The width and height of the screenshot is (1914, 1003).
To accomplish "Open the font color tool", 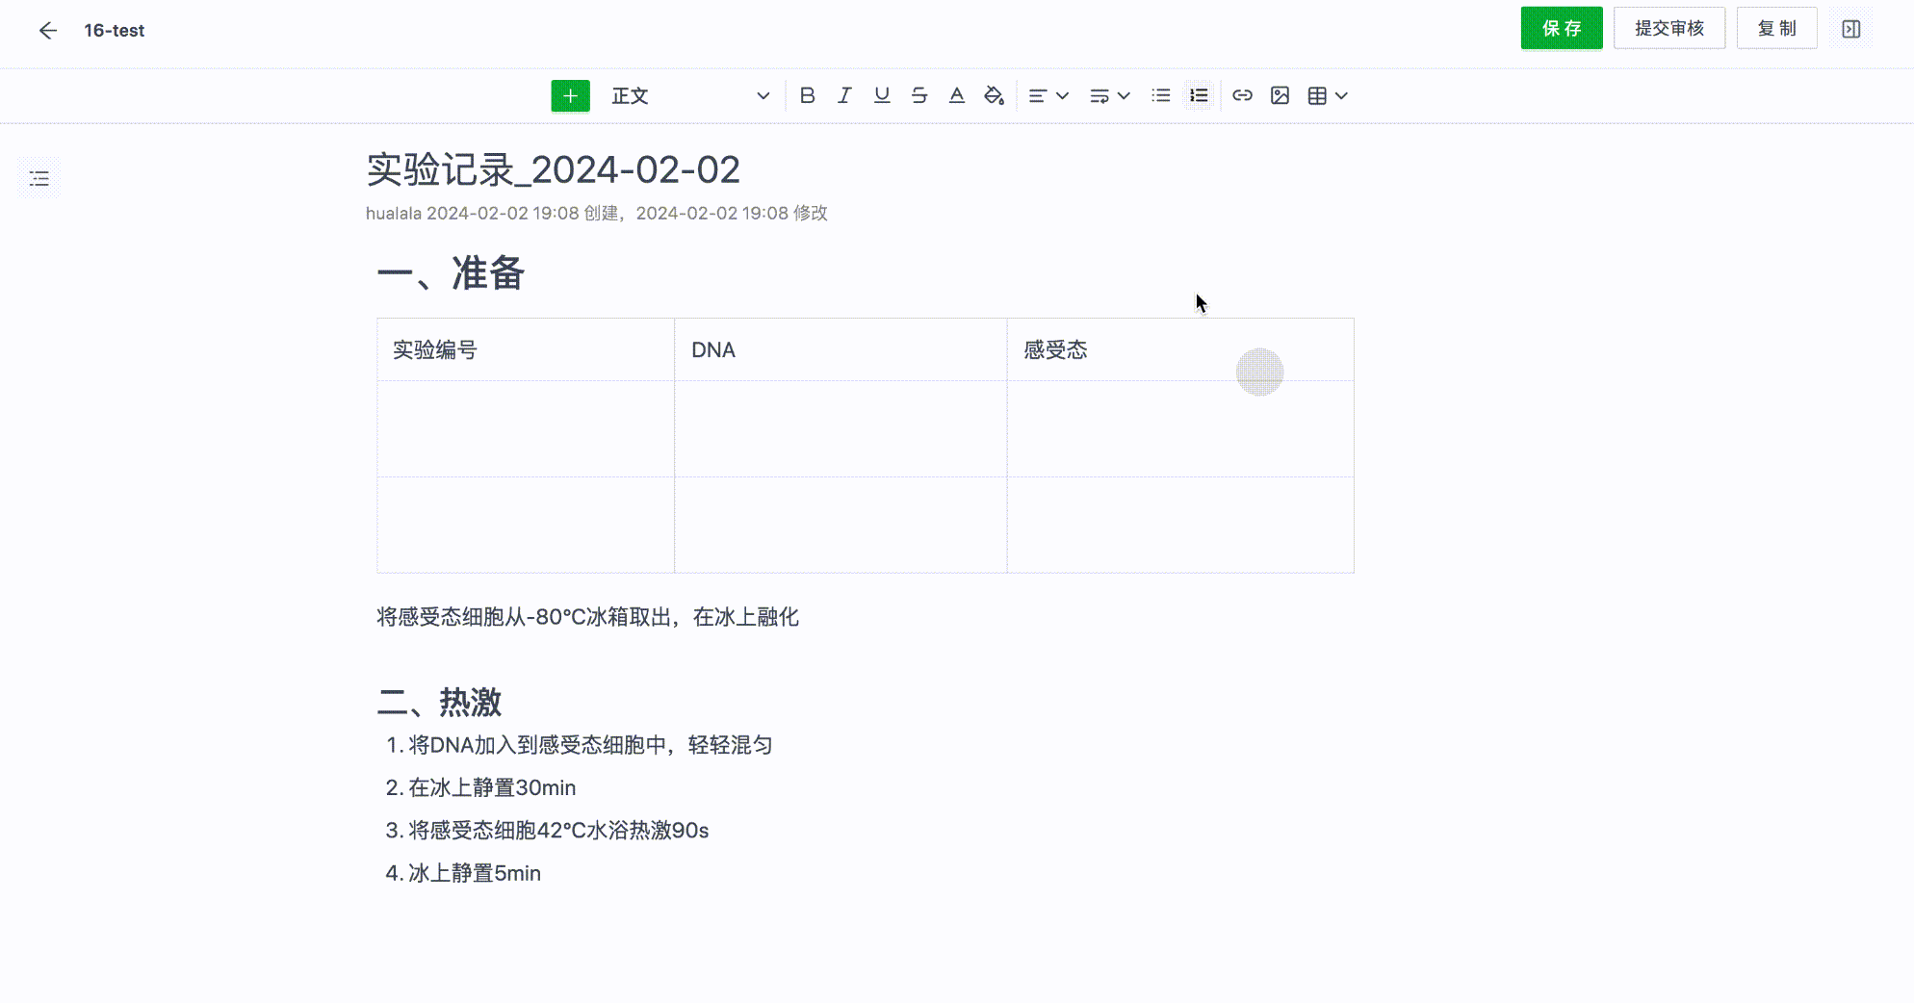I will click(956, 95).
